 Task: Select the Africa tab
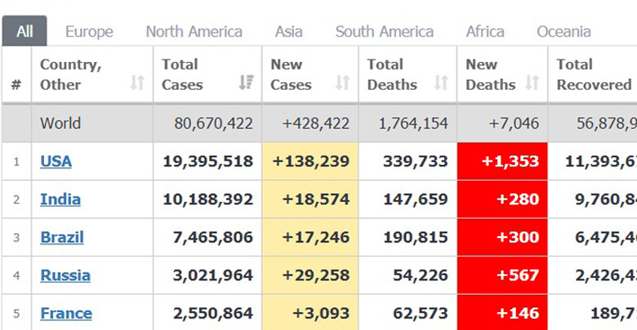(x=484, y=32)
